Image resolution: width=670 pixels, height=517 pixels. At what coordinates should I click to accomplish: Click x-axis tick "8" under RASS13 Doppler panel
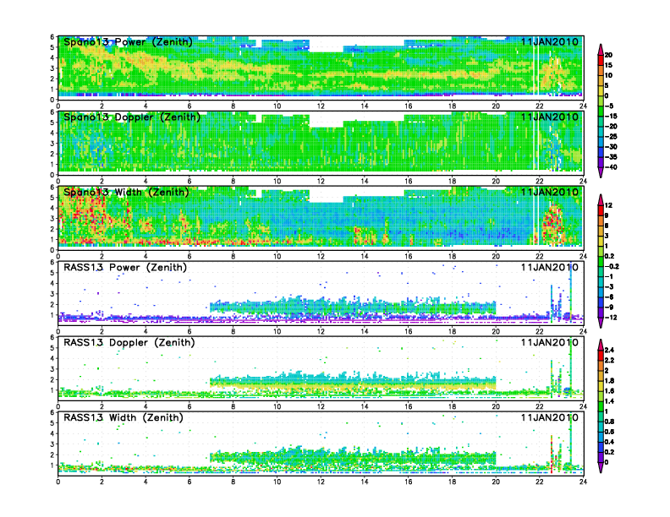(233, 406)
